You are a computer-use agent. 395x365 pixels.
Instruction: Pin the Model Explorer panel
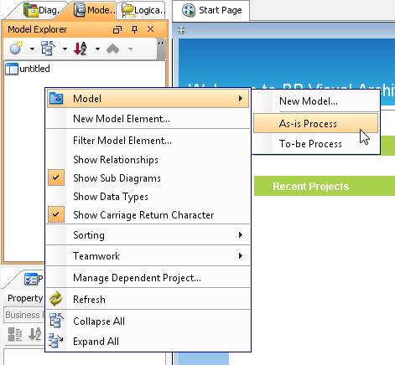pos(134,29)
